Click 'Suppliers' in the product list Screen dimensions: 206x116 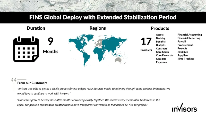[x=183, y=55]
